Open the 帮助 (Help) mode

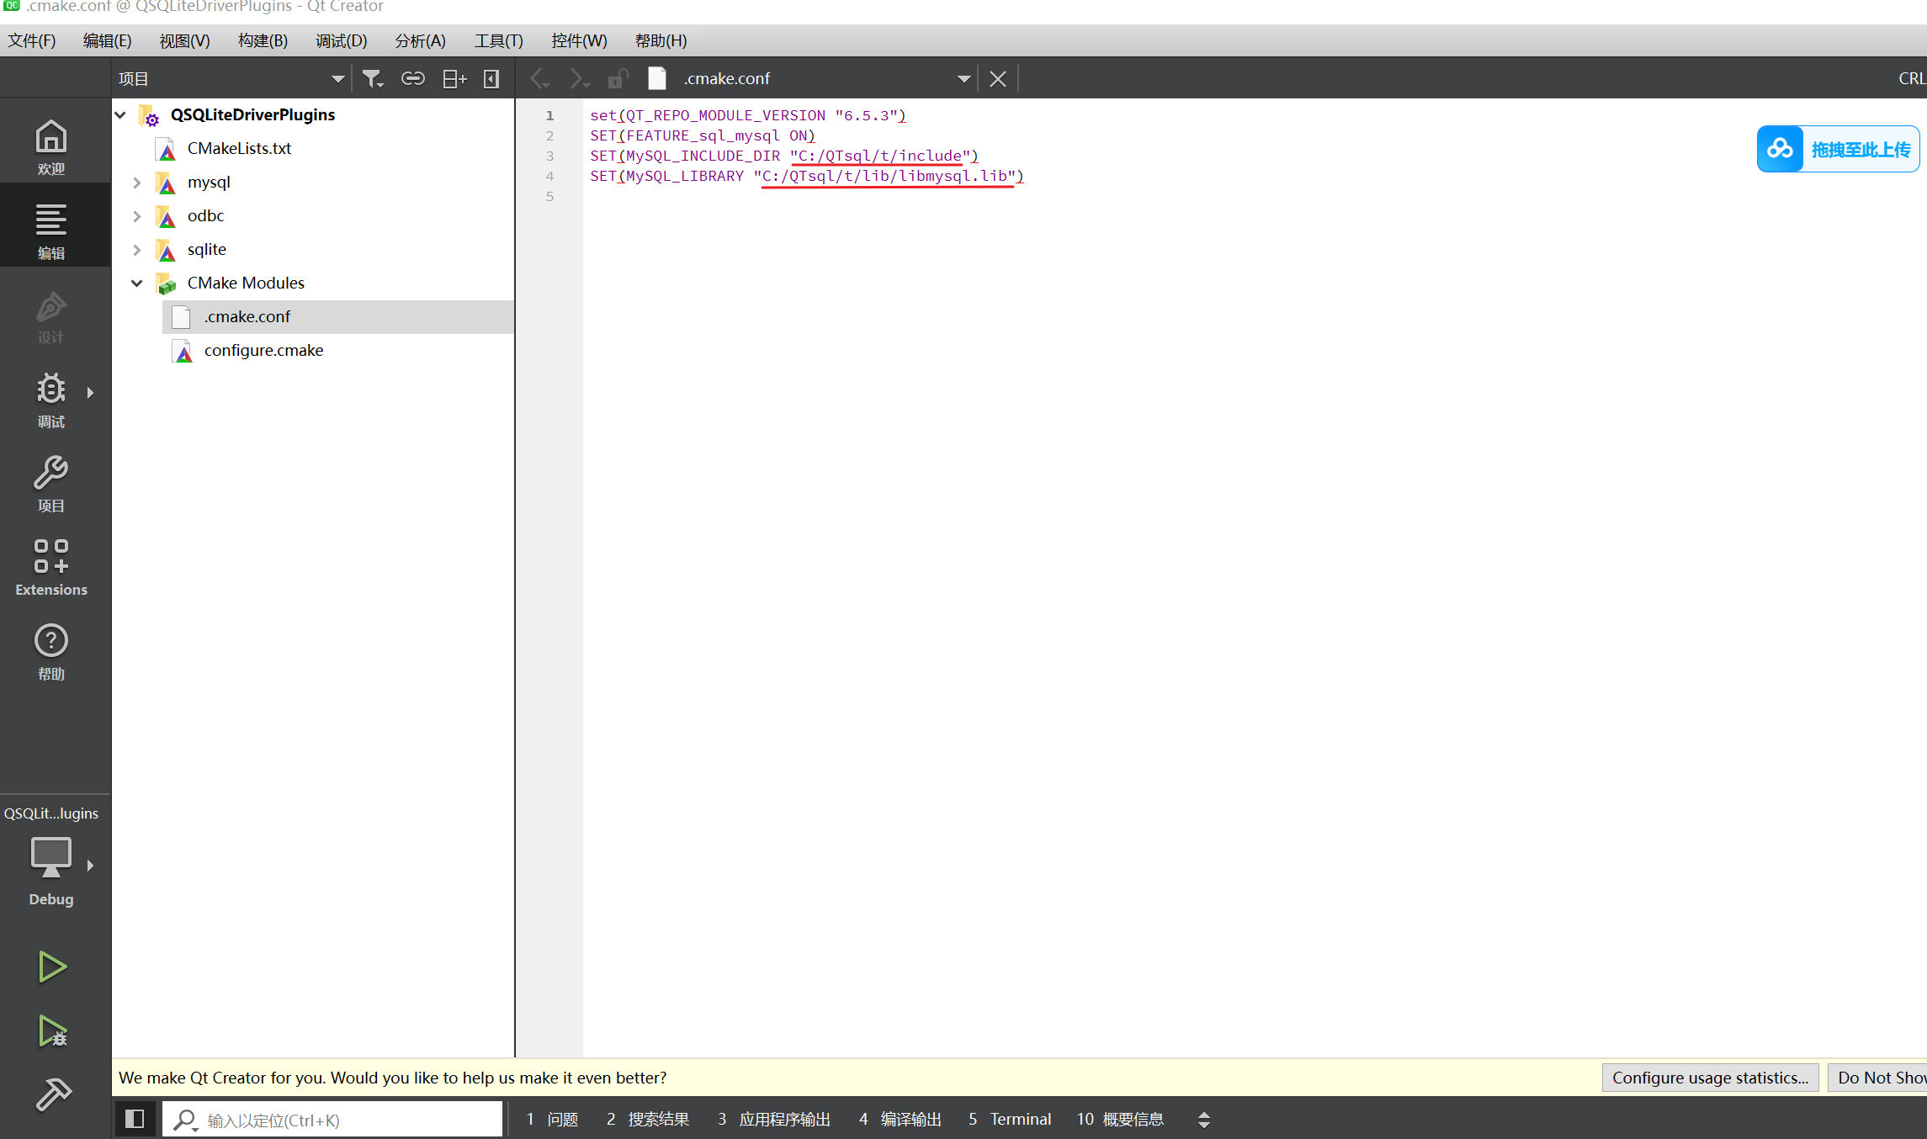[50, 650]
